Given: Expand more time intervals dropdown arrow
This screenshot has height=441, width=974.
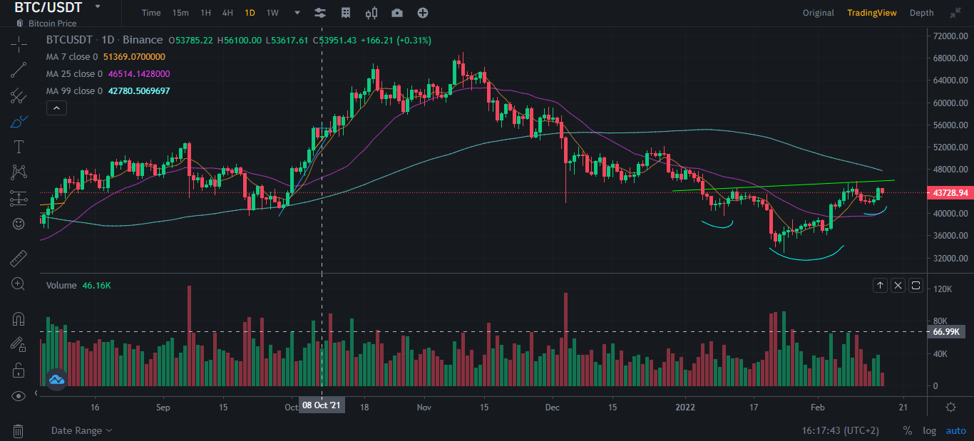Looking at the screenshot, I should click(297, 13).
